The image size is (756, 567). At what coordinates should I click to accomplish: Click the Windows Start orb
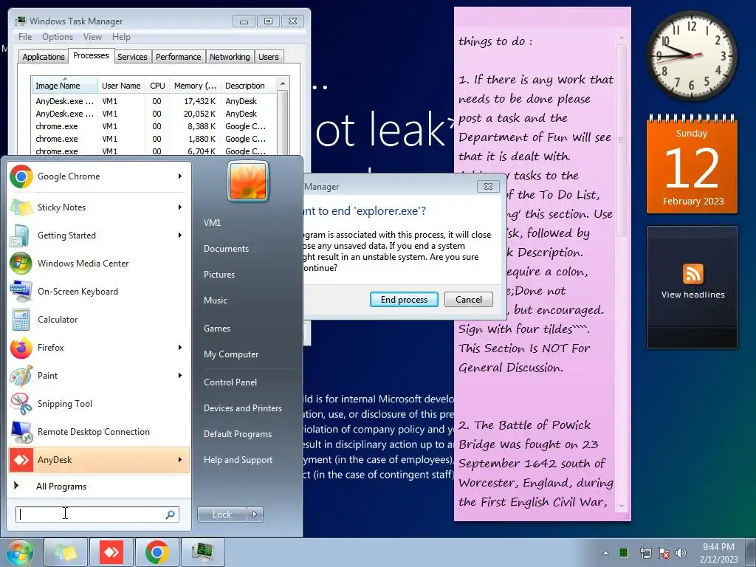[19, 552]
